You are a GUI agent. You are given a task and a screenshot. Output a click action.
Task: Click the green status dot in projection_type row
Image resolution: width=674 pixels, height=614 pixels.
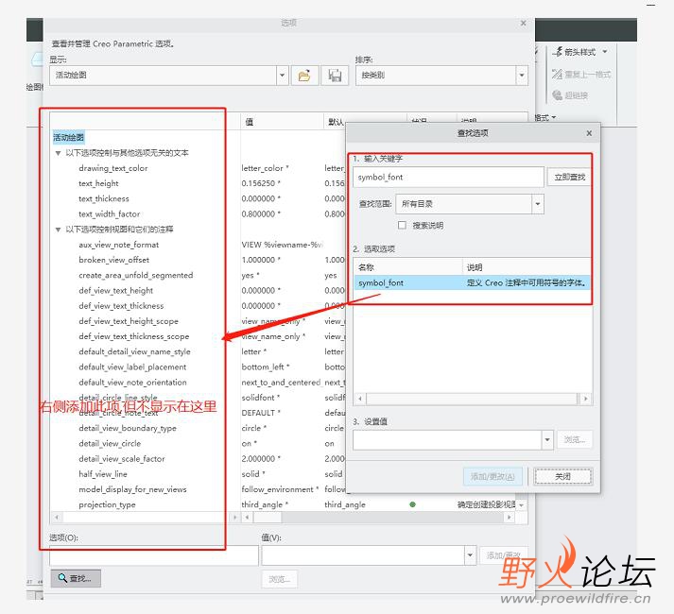[413, 504]
